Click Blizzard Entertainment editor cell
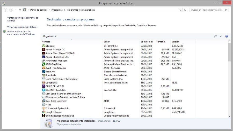Viewport: 233px width, 131px height. click(x=115, y=72)
